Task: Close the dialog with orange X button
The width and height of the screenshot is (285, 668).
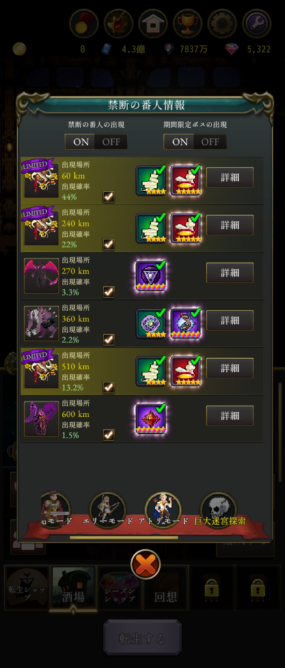Action: click(x=146, y=564)
